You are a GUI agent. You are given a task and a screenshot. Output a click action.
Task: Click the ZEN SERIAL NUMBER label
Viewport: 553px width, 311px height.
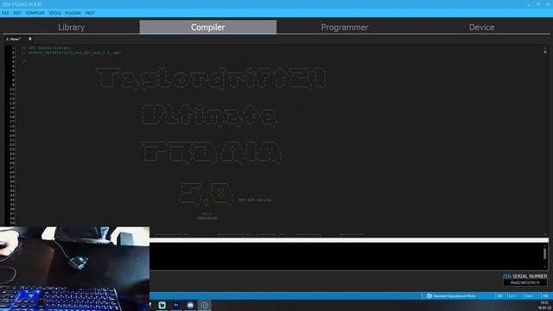pyautogui.click(x=524, y=276)
